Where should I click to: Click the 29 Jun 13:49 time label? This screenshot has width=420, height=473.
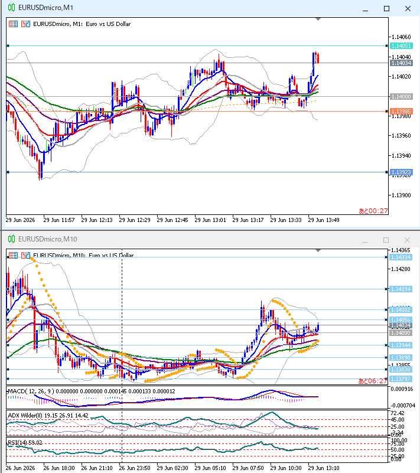click(x=324, y=220)
